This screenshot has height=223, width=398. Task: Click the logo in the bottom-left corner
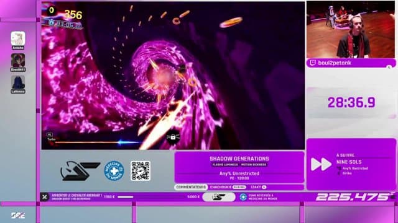click(18, 215)
